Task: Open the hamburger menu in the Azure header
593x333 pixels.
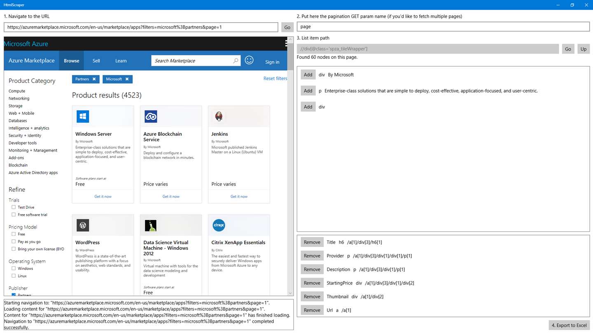Action: 286,44
